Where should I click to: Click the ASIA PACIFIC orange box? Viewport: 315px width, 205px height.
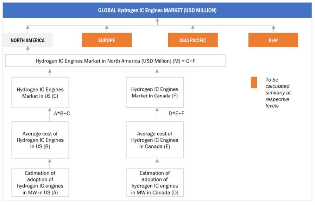coord(193,40)
